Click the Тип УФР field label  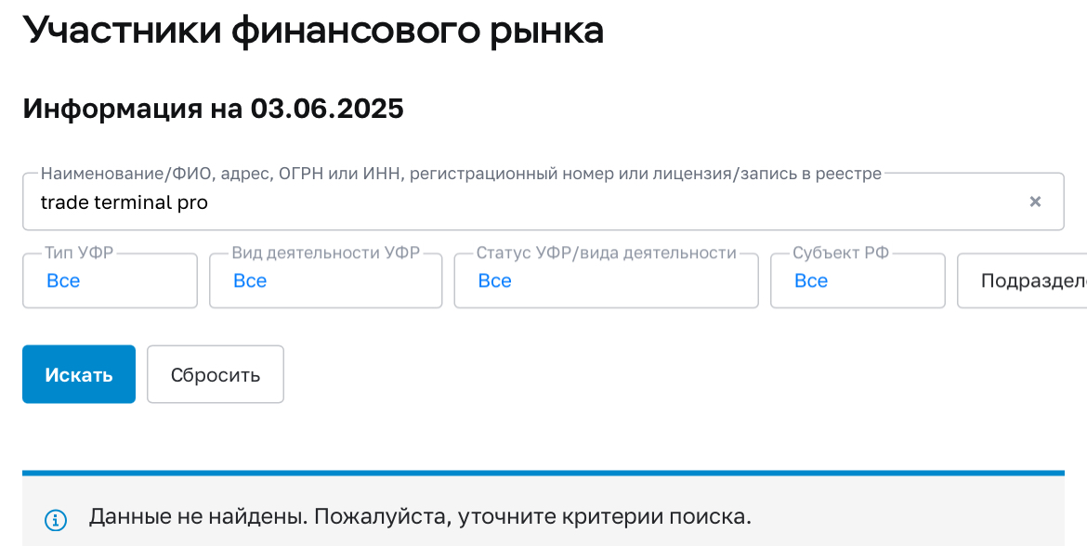coord(79,253)
